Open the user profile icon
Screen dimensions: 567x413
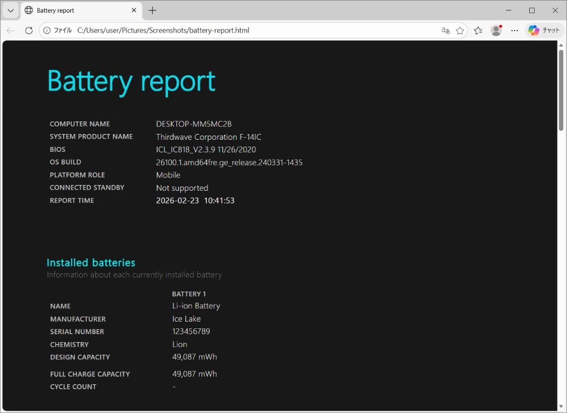[x=496, y=30]
